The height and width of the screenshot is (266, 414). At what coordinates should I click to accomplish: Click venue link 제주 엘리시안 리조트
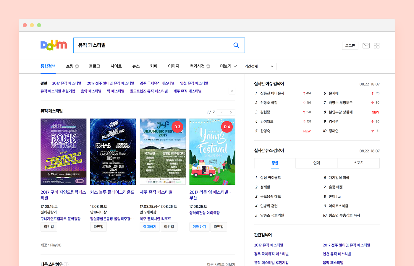point(156,219)
